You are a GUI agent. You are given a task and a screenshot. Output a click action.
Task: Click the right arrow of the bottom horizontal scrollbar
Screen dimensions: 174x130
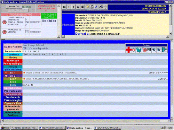click(169, 121)
